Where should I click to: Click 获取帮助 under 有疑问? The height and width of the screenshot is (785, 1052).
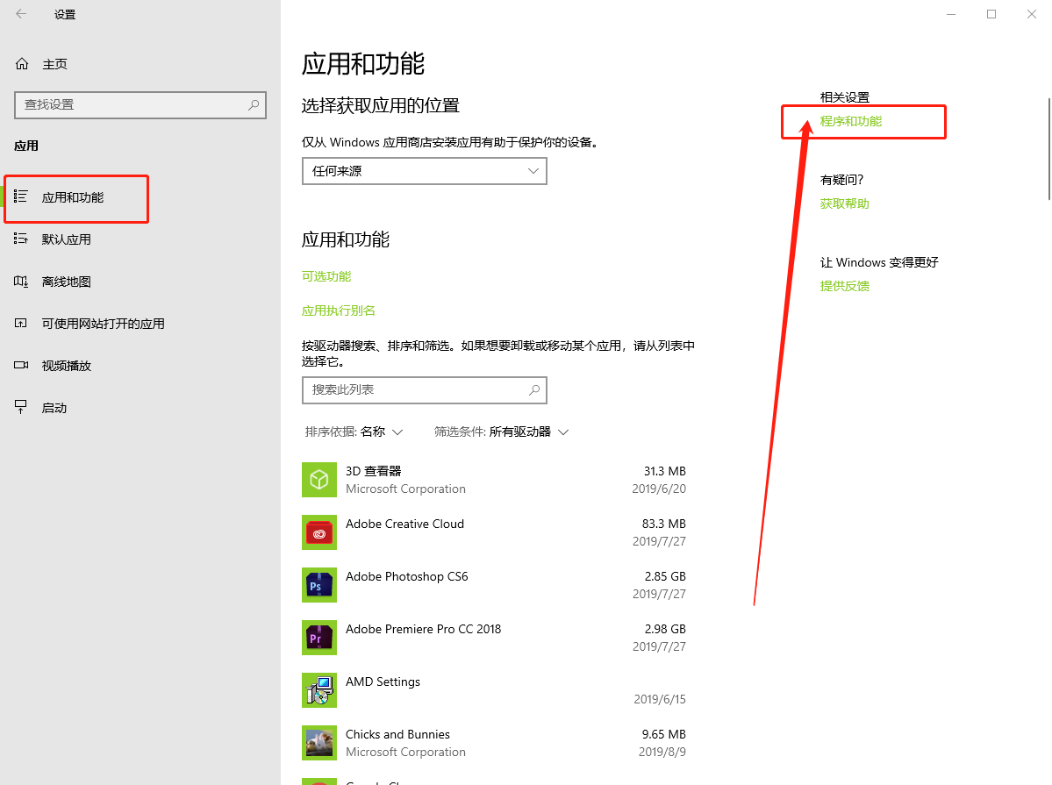844,203
